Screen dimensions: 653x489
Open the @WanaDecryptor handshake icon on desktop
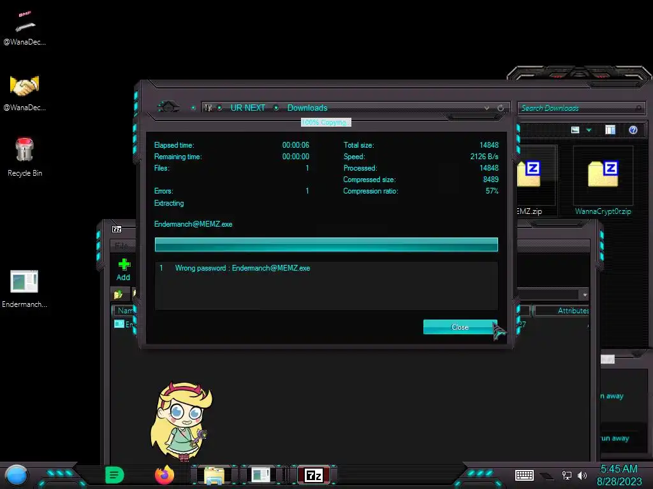click(25, 93)
